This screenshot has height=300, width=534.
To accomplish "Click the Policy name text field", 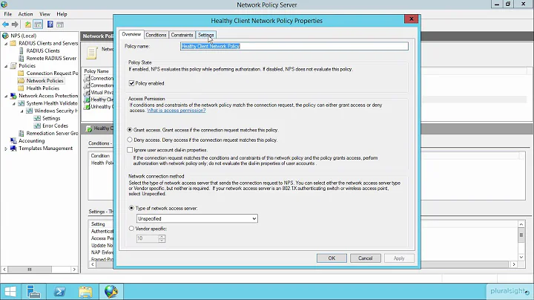I will coord(294,46).
